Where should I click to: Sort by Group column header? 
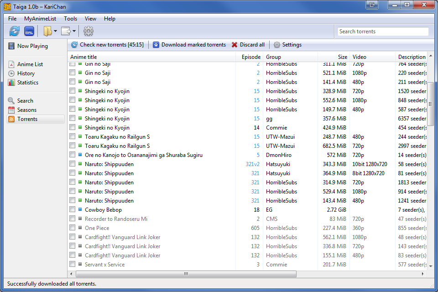tap(291, 57)
